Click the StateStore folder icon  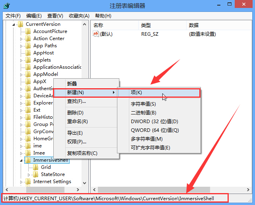[x=36, y=174]
